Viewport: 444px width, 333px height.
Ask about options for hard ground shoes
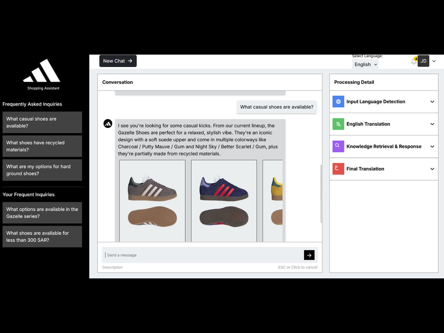click(42, 170)
